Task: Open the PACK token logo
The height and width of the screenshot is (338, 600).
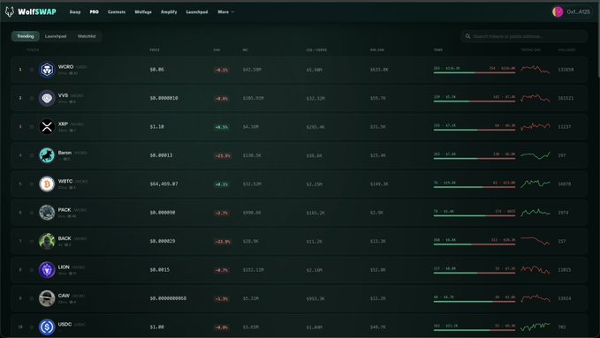Action: (x=47, y=213)
